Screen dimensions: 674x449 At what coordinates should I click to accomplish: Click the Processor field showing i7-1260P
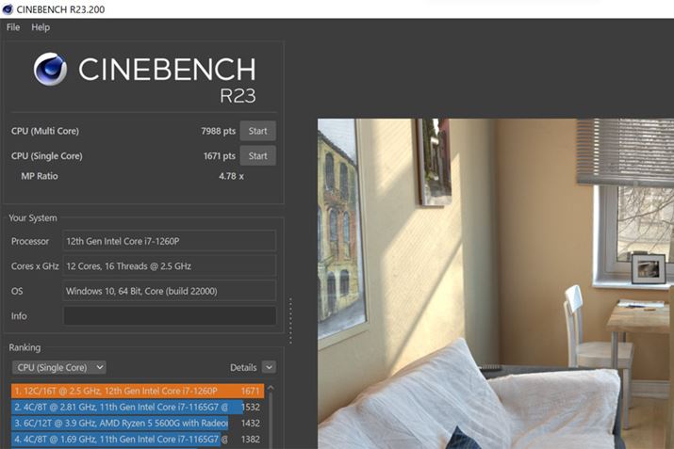(170, 241)
